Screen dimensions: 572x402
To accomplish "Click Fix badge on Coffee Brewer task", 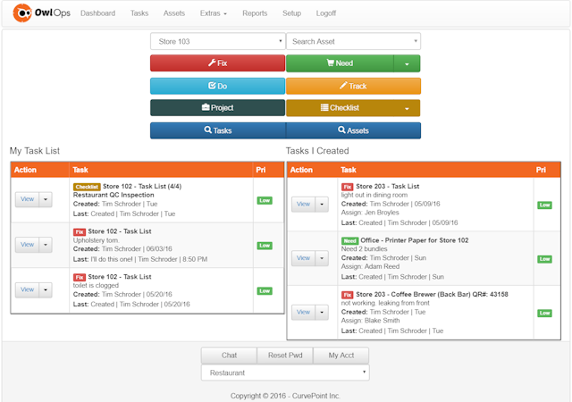I will click(348, 295).
